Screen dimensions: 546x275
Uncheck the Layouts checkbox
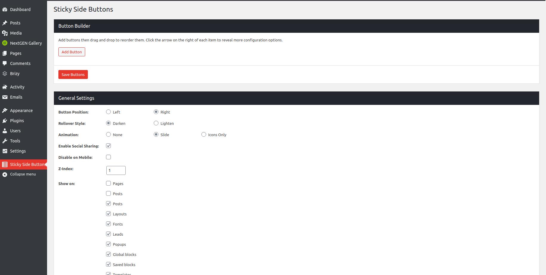[x=108, y=214]
